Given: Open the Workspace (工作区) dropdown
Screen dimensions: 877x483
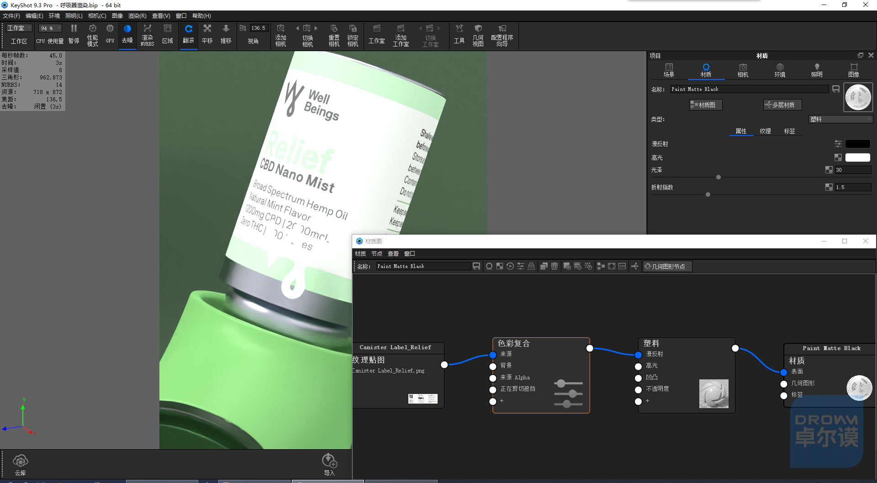Looking at the screenshot, I should point(19,28).
